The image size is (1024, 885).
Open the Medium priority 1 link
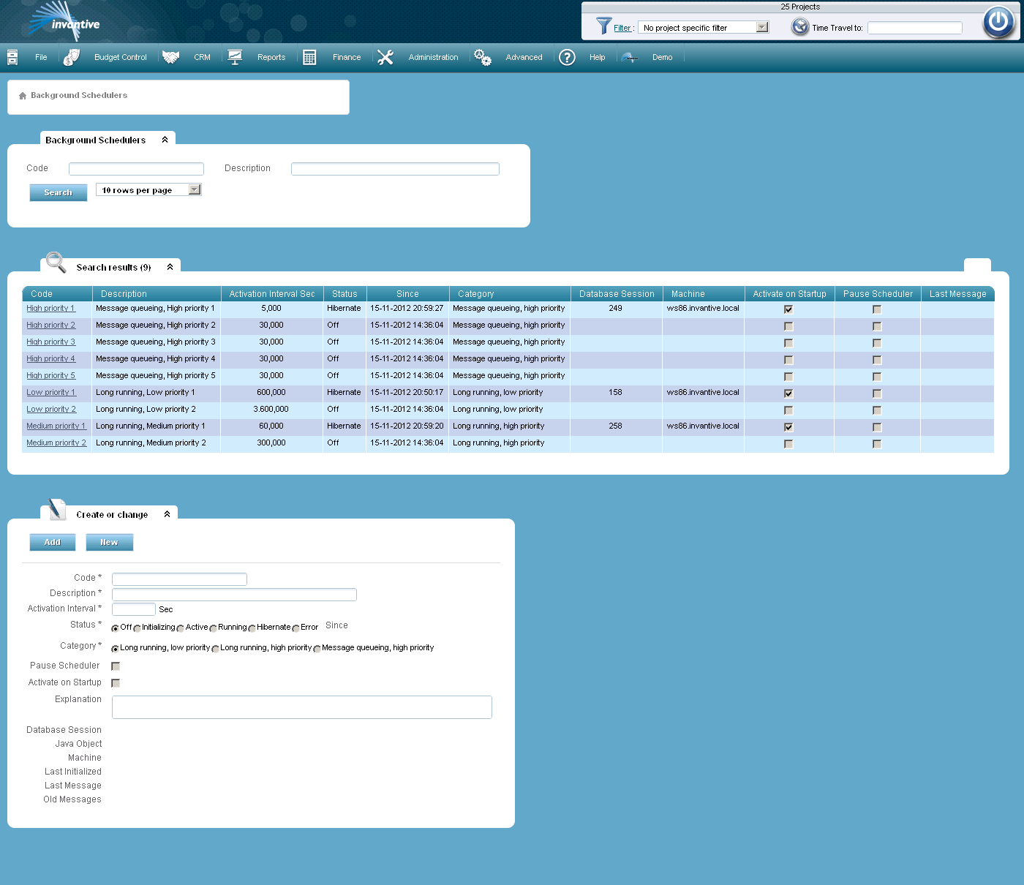click(56, 426)
